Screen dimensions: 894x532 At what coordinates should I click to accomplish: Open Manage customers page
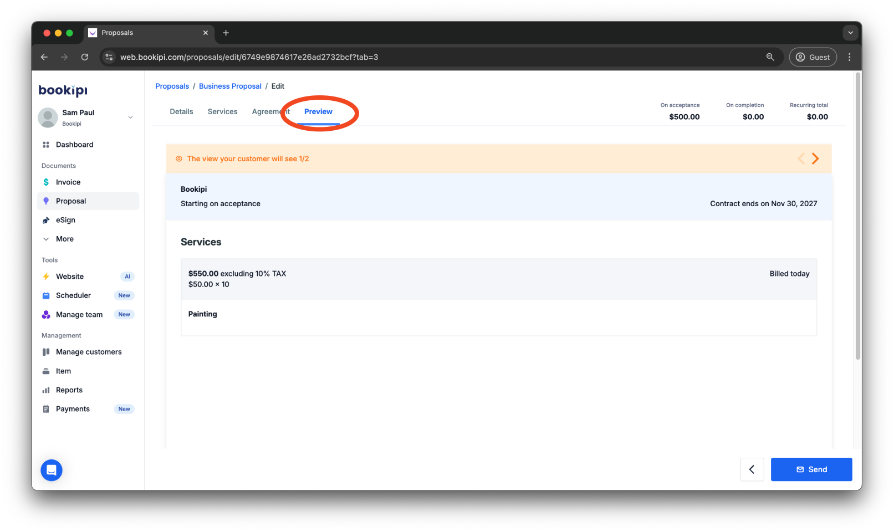tap(89, 351)
